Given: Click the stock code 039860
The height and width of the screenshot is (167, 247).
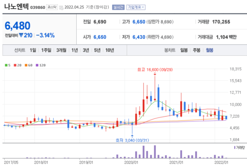Looking at the screenshot, I should [x=37, y=7].
